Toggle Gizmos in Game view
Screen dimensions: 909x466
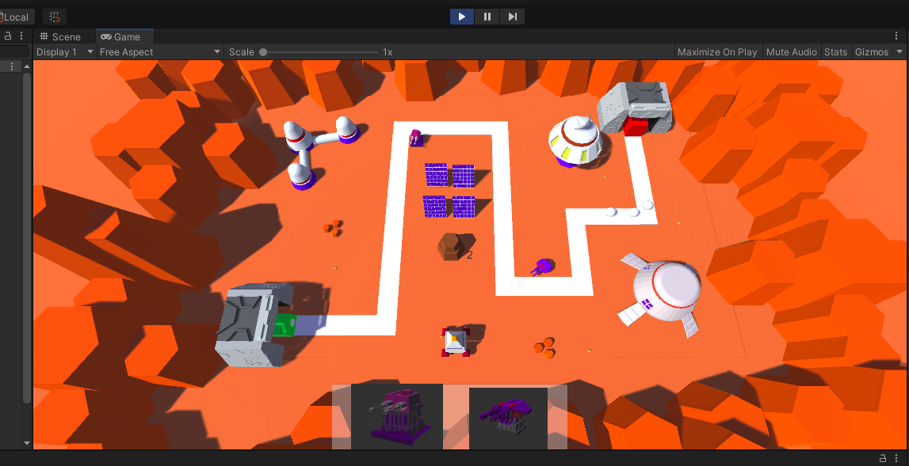871,52
